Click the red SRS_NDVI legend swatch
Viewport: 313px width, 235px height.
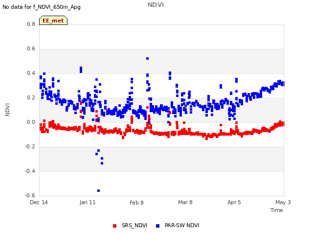[x=114, y=226]
